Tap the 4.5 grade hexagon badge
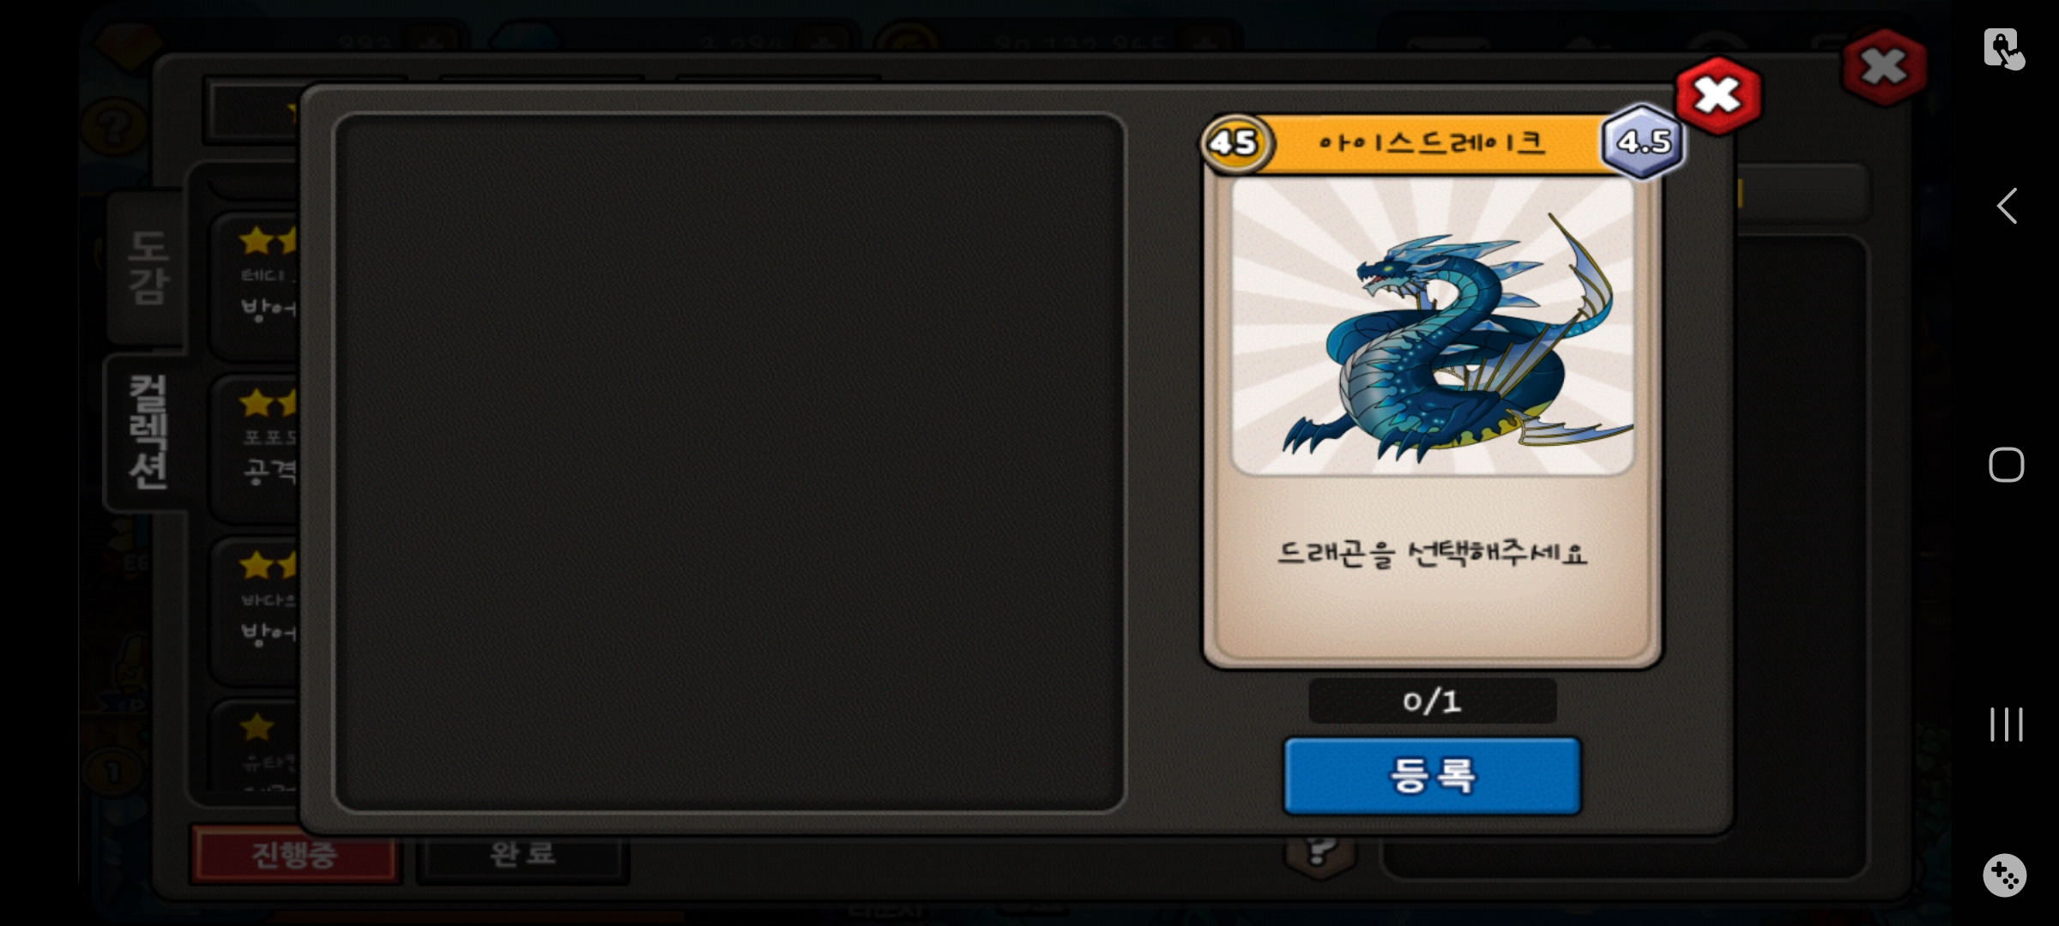 point(1643,141)
